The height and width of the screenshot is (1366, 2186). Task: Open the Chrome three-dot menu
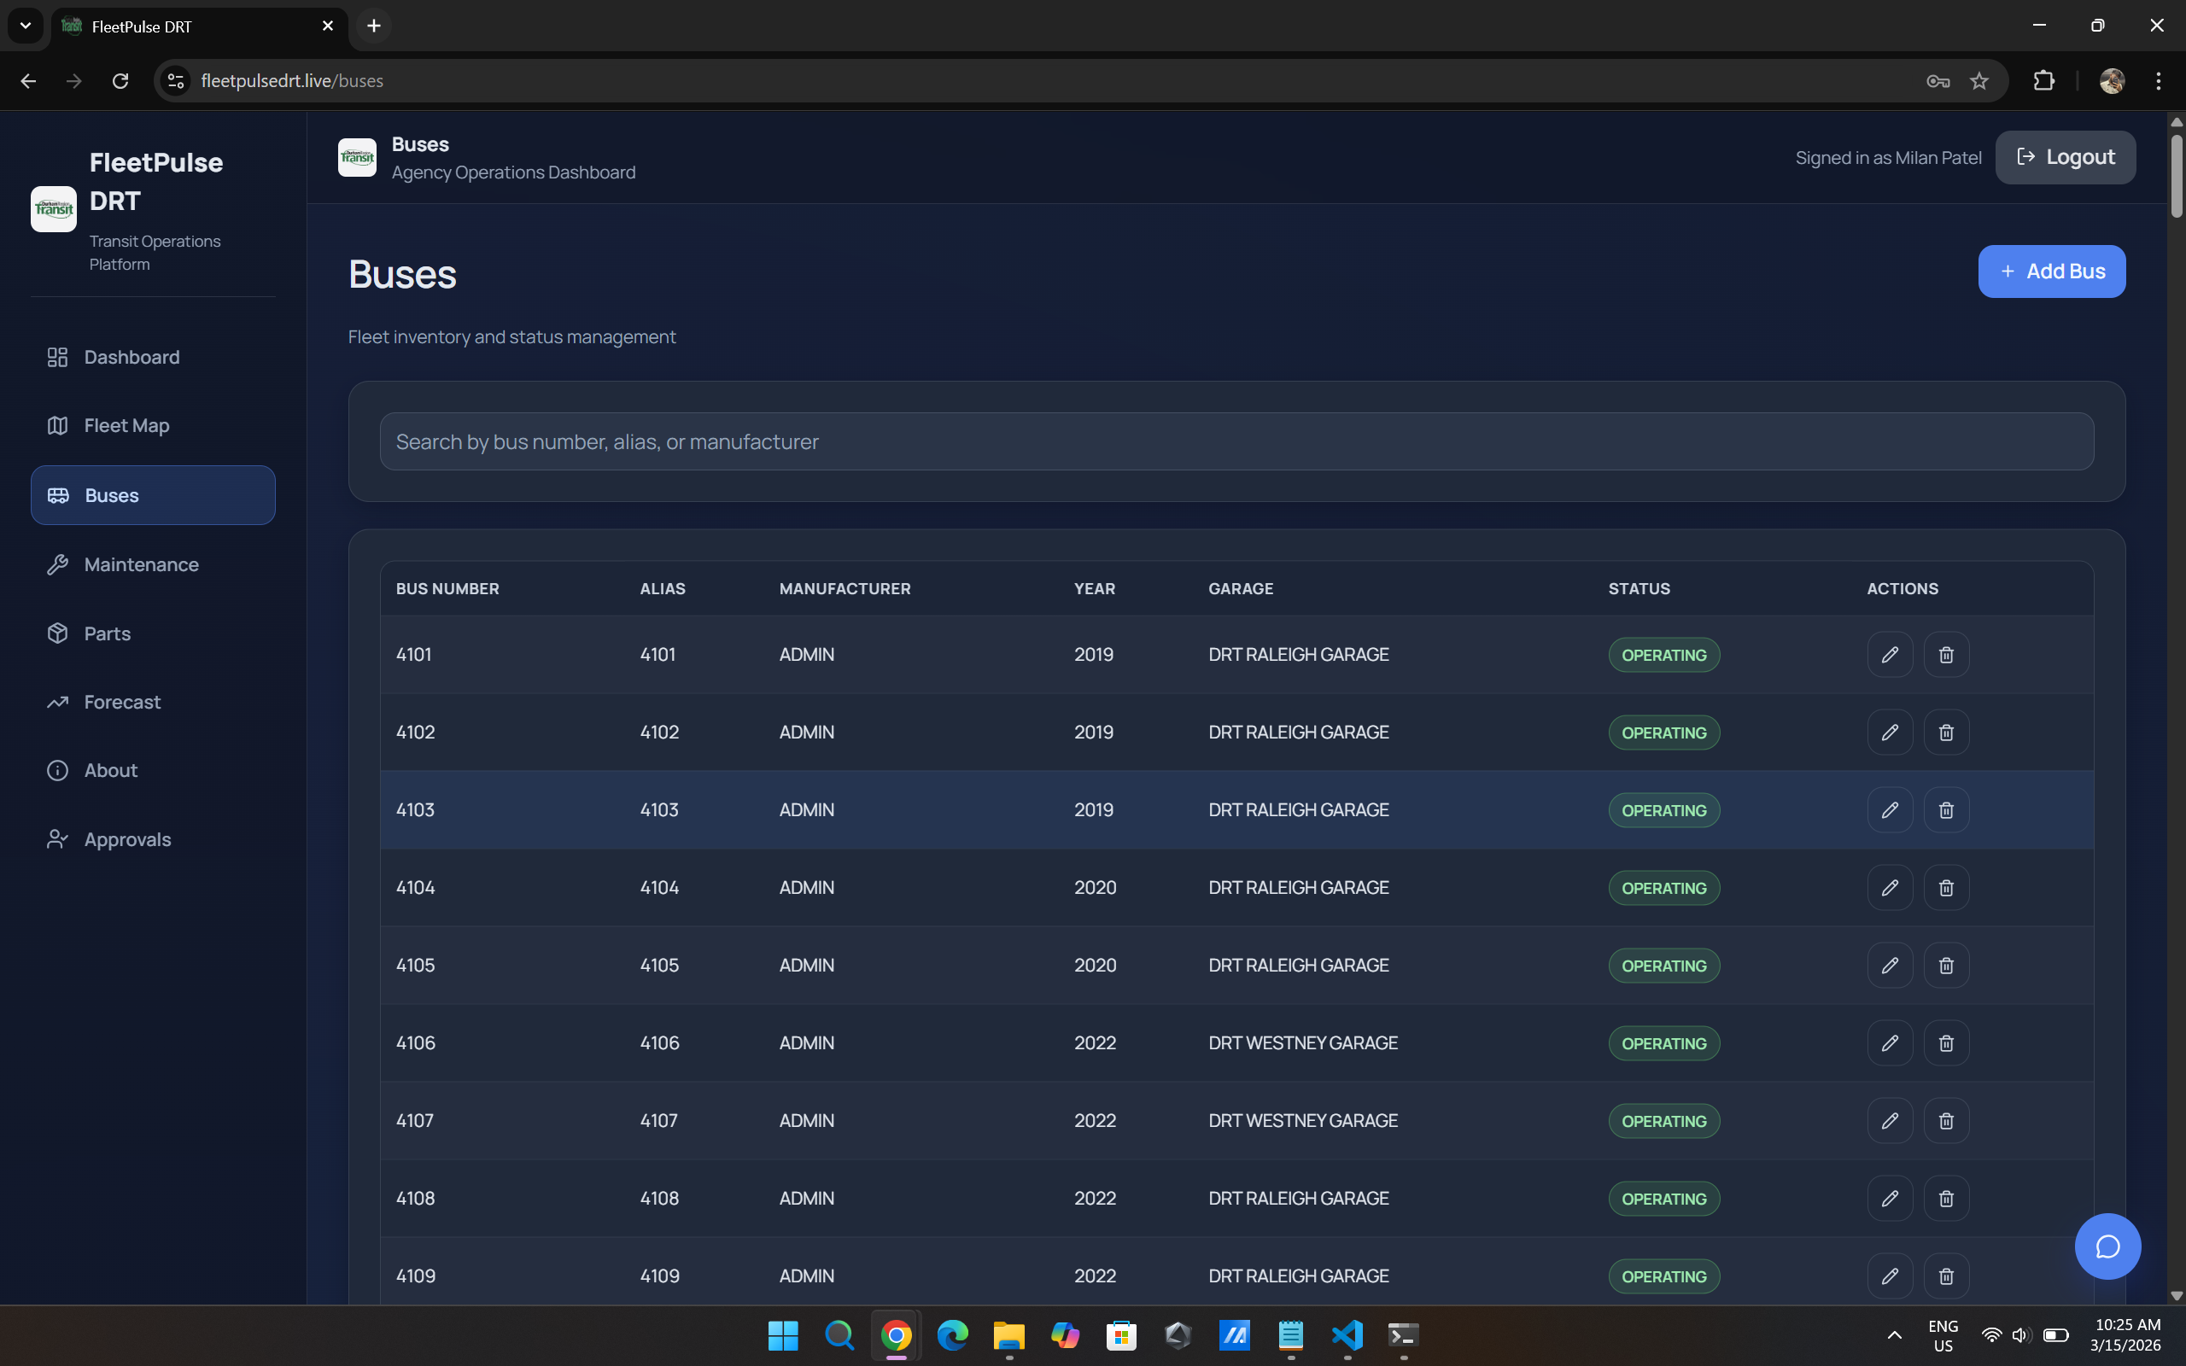(2158, 81)
